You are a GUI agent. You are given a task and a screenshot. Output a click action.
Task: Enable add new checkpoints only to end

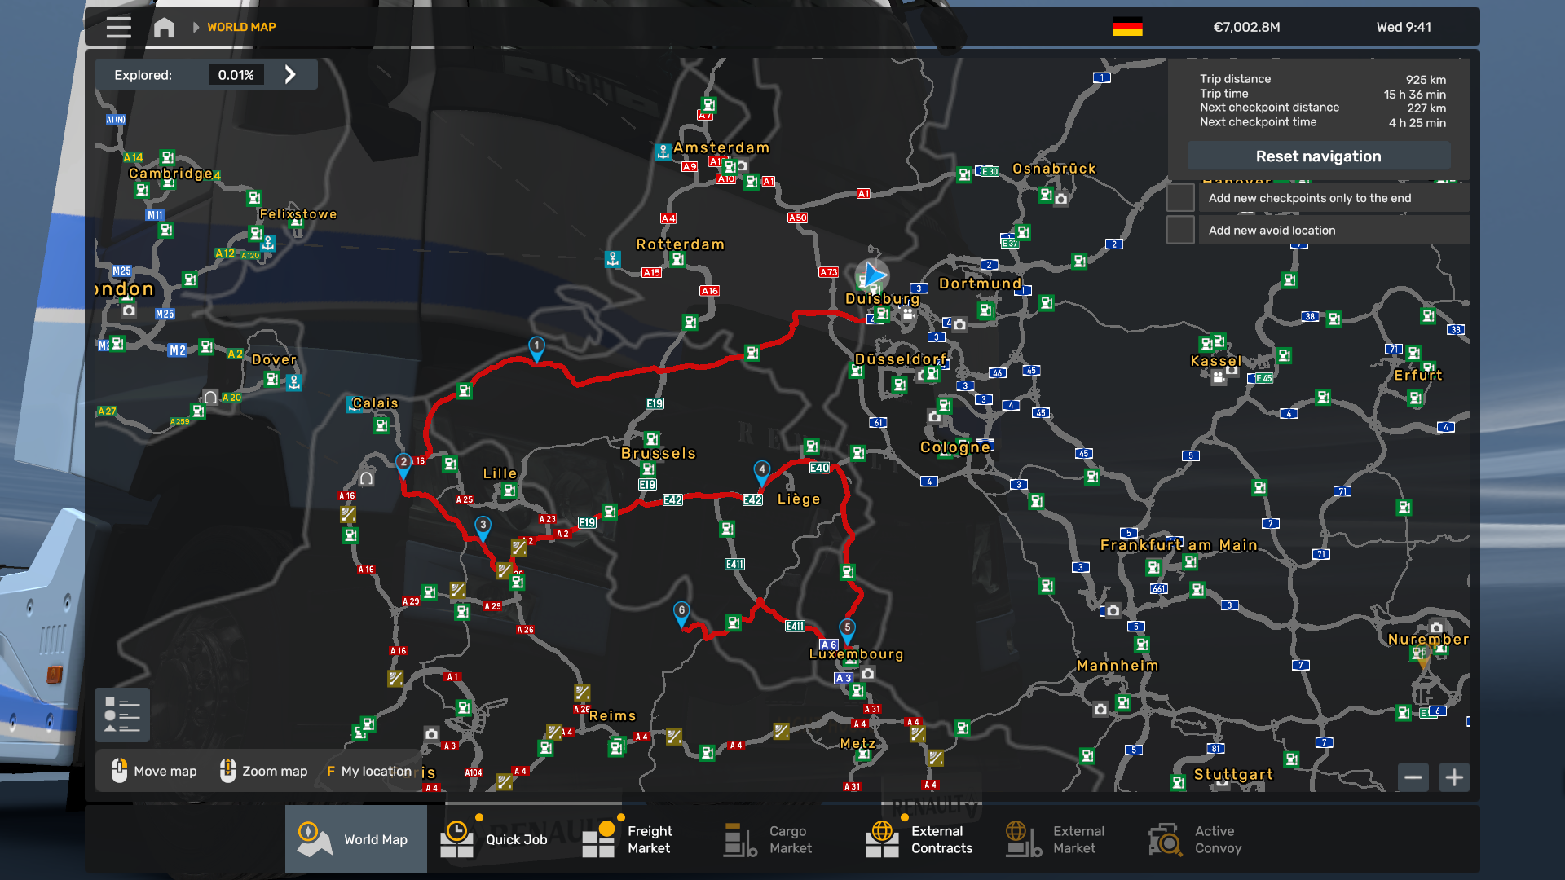(x=1180, y=198)
